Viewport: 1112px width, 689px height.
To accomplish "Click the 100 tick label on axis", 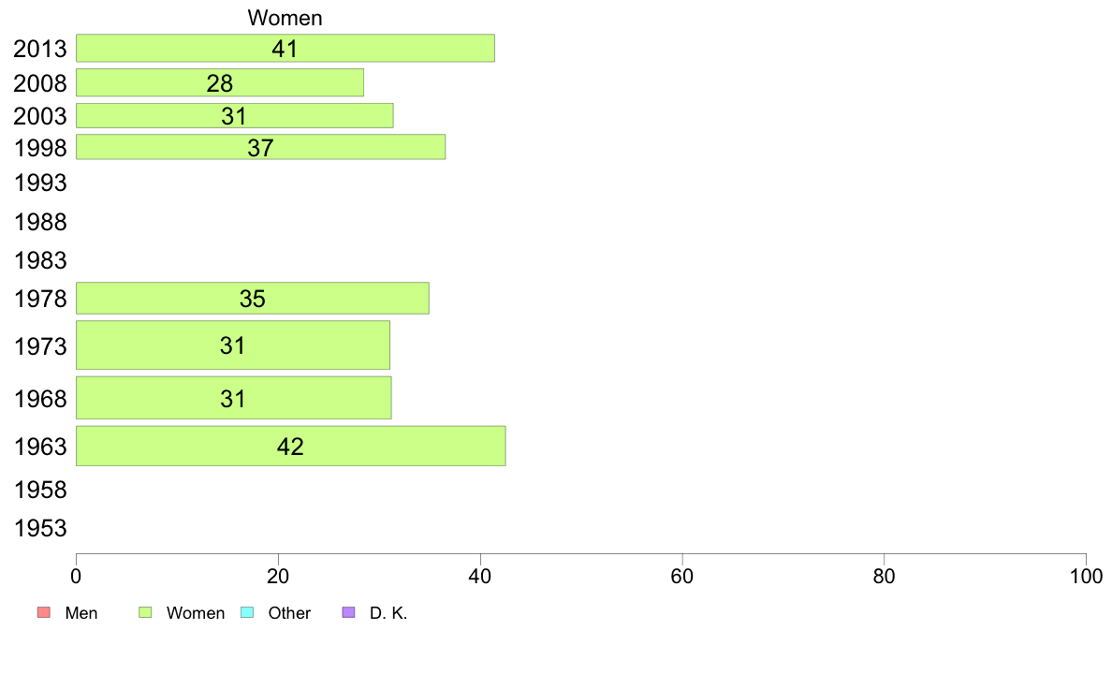I will [x=1086, y=576].
